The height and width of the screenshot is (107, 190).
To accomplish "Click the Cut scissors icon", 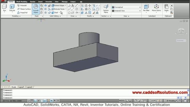I will click(x=172, y=5).
